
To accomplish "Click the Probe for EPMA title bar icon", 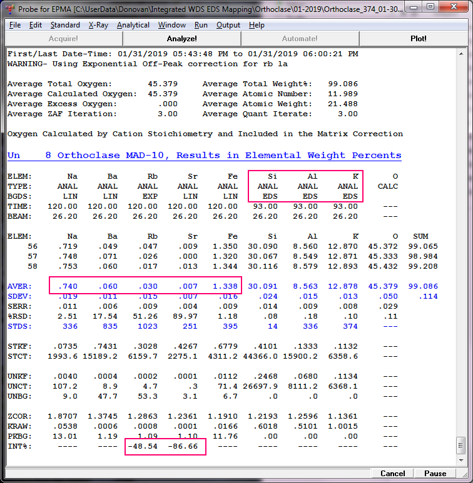I will click(x=9, y=9).
